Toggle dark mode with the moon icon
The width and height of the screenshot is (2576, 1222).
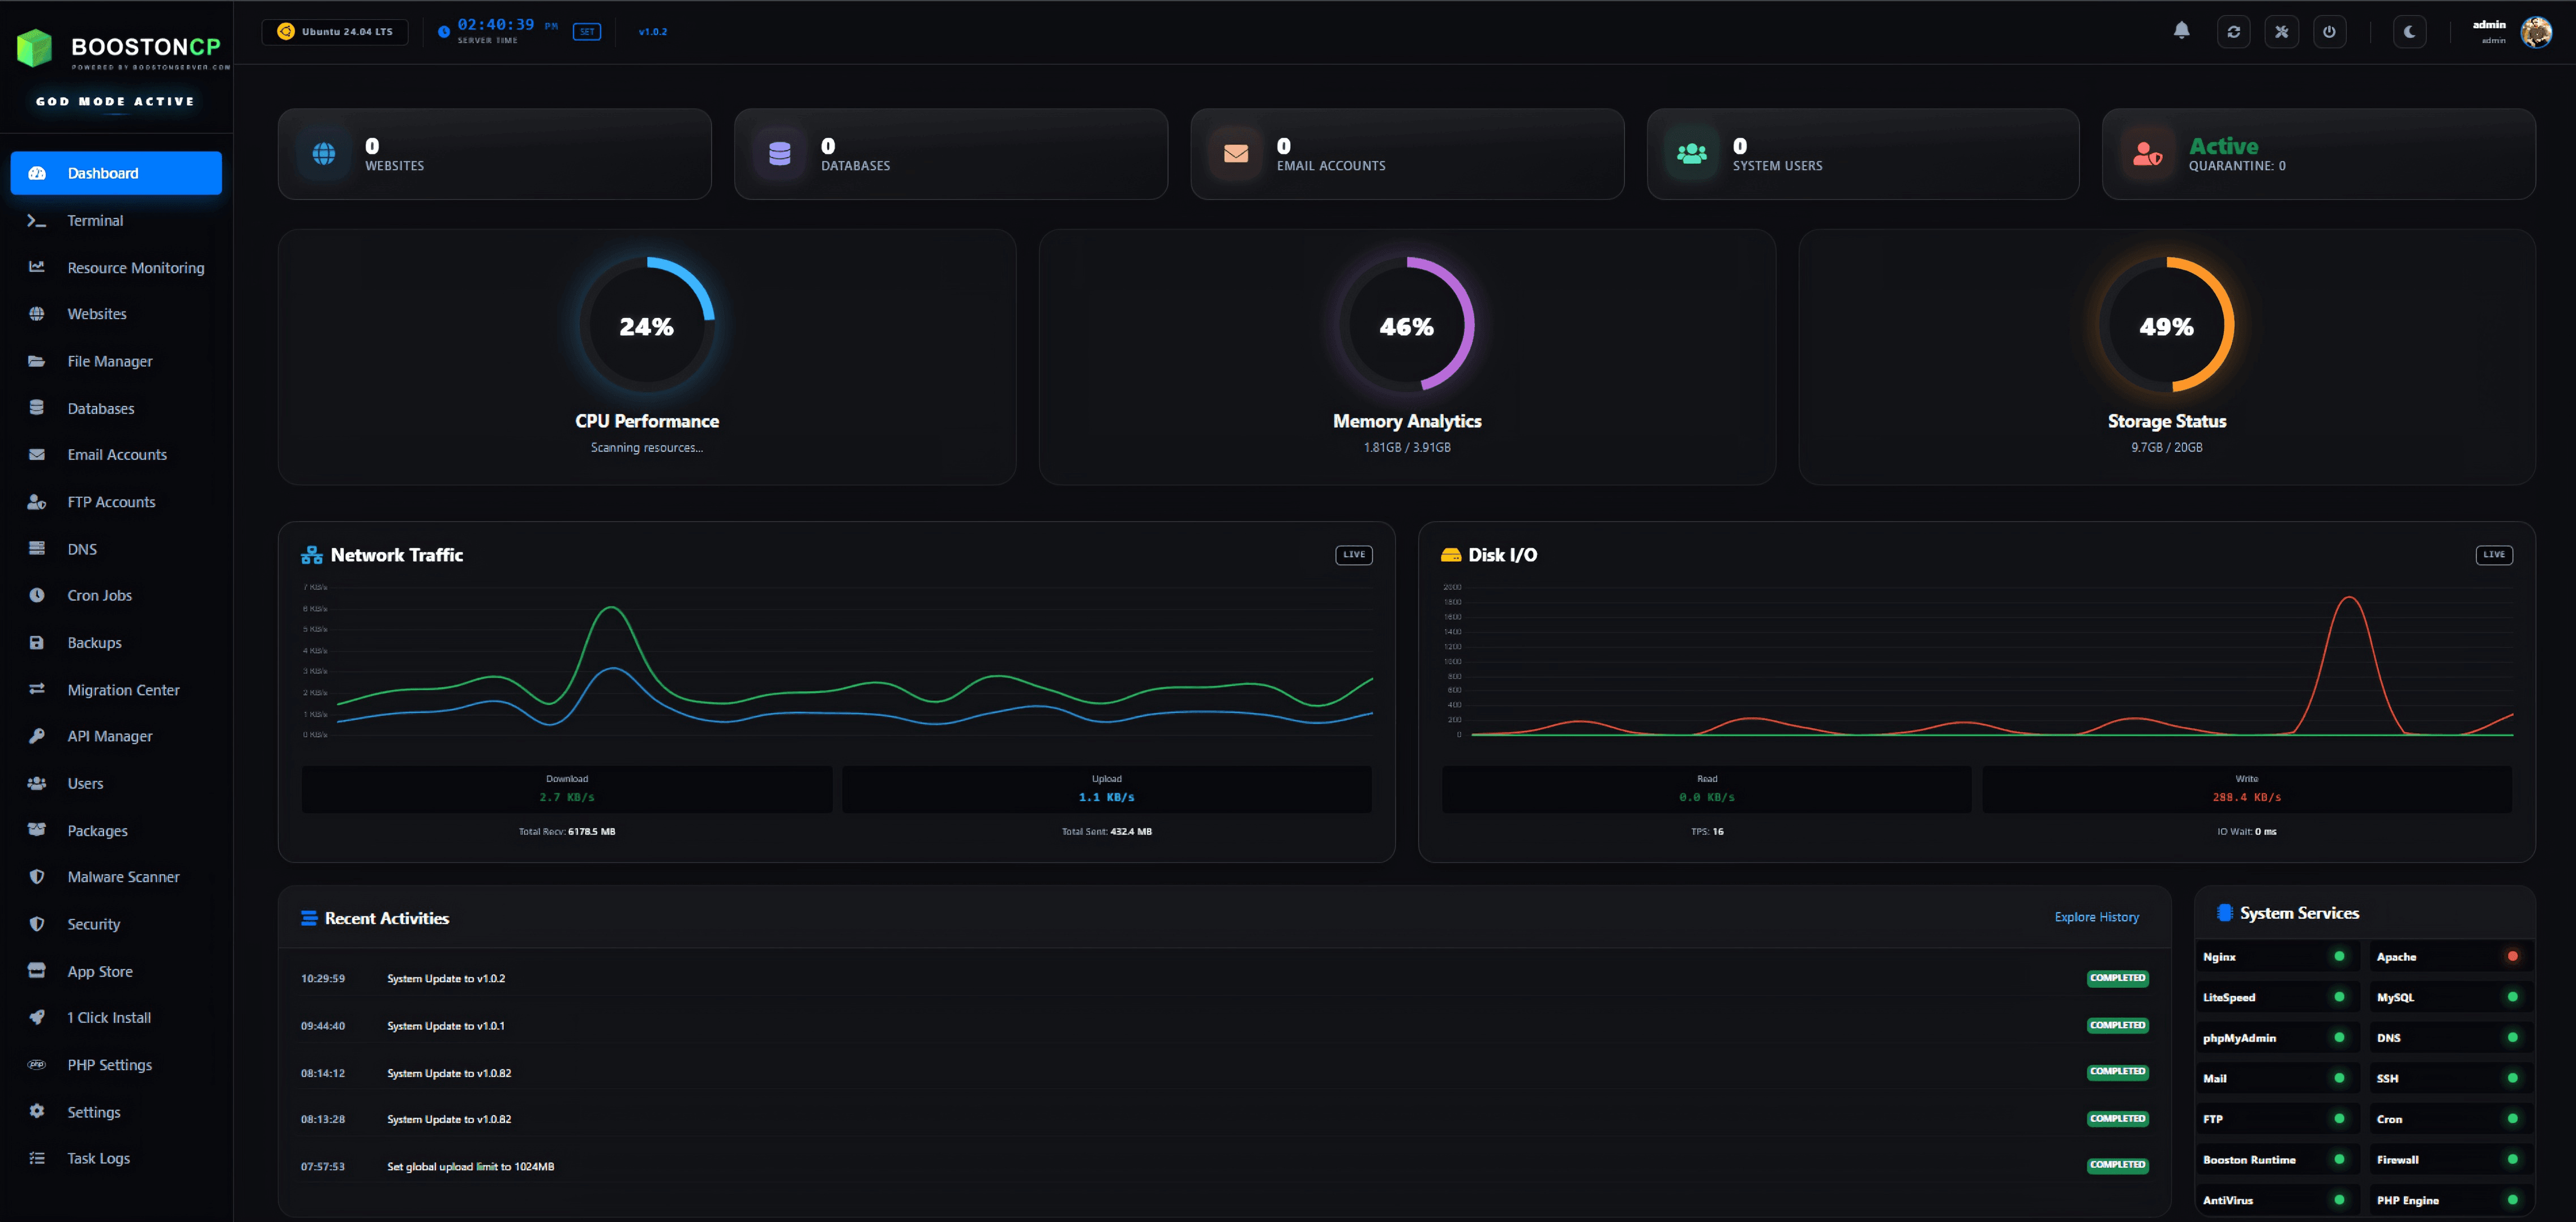coord(2409,31)
